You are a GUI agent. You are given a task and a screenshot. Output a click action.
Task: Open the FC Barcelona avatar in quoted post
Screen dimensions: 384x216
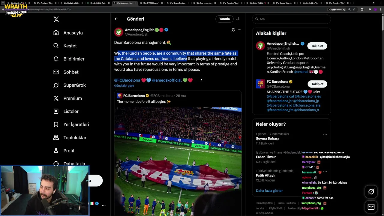[x=120, y=96]
